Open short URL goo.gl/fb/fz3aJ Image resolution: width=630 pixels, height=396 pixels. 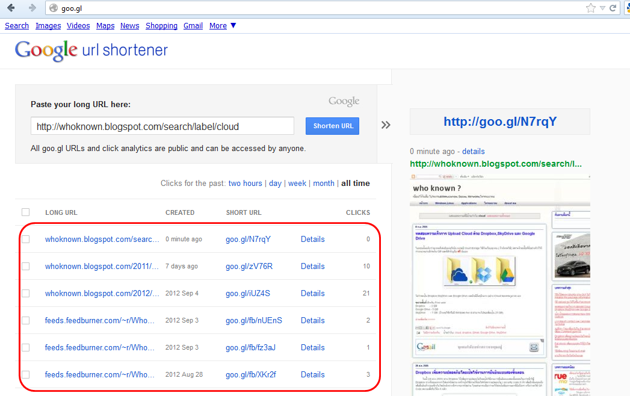tap(251, 347)
